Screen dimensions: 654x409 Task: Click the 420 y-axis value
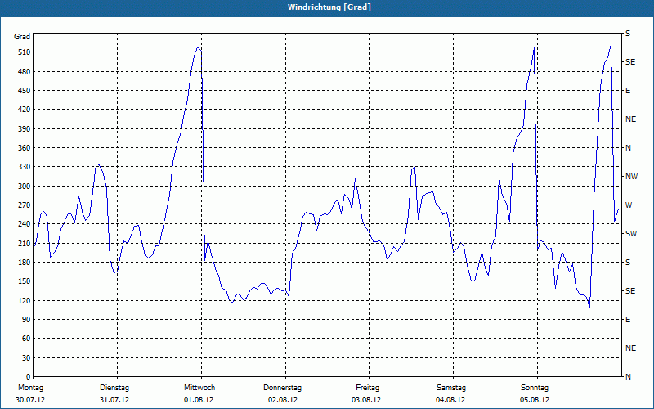tap(25, 110)
